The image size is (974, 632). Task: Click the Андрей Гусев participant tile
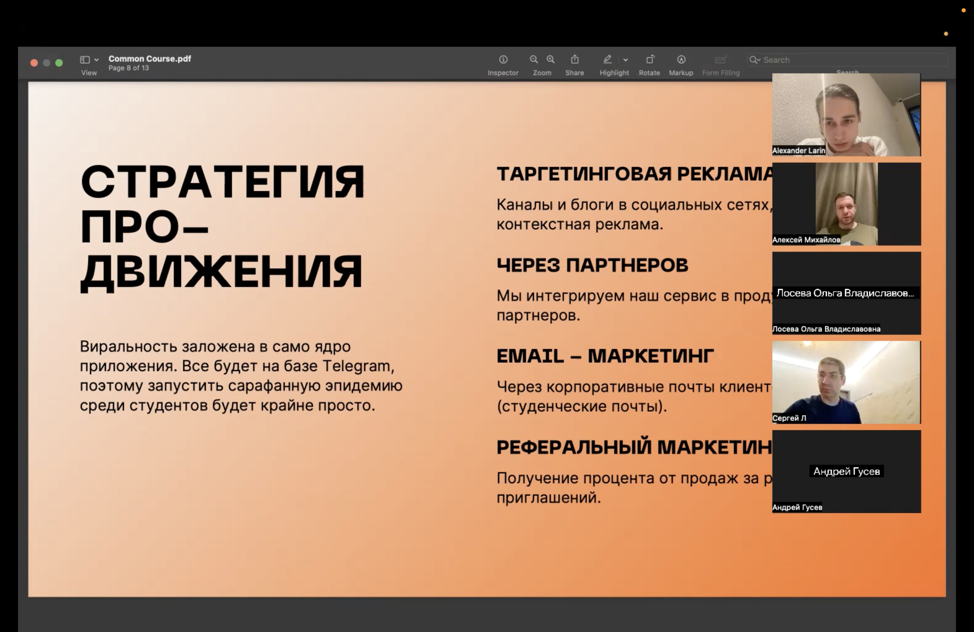pyautogui.click(x=846, y=471)
